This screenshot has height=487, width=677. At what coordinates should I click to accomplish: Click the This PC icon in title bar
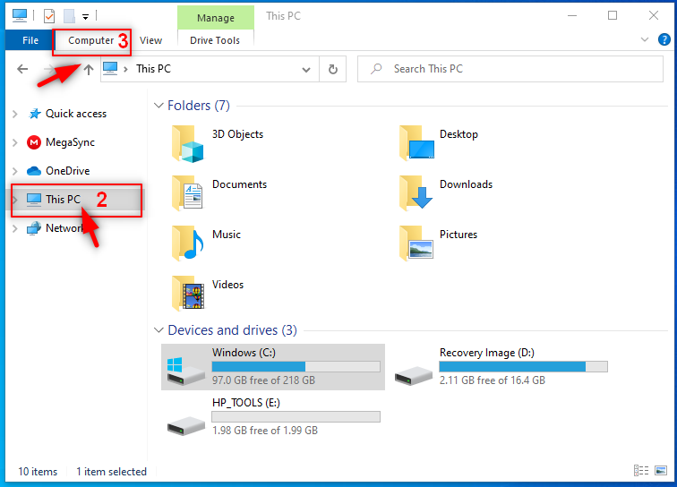[x=19, y=15]
